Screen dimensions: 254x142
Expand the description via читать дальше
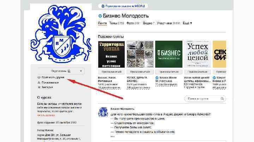point(46,115)
